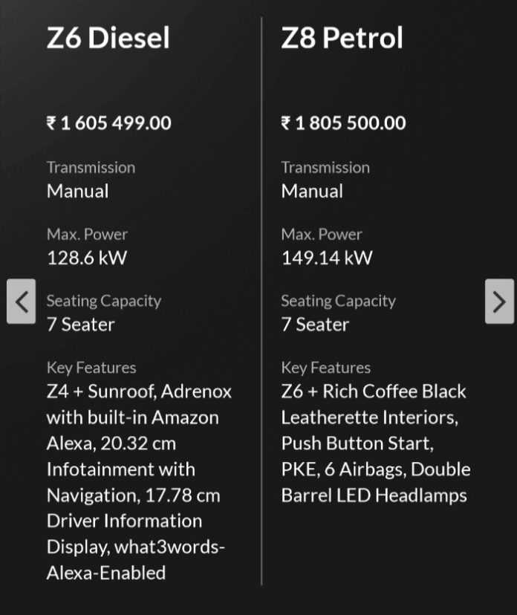Click the 7 Seater value for Z8 Petrol

coord(315,325)
